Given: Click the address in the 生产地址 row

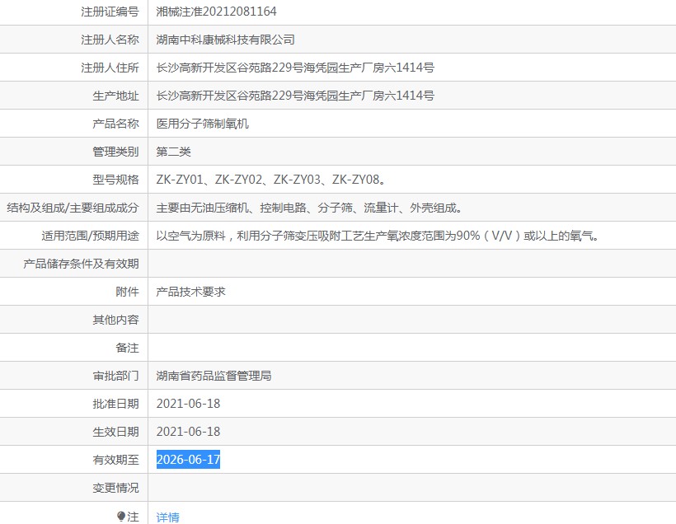Looking at the screenshot, I should [295, 96].
